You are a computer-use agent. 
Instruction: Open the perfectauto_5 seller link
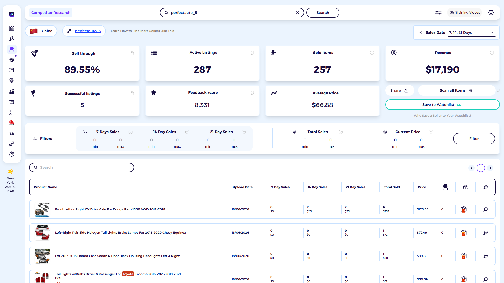[88, 31]
